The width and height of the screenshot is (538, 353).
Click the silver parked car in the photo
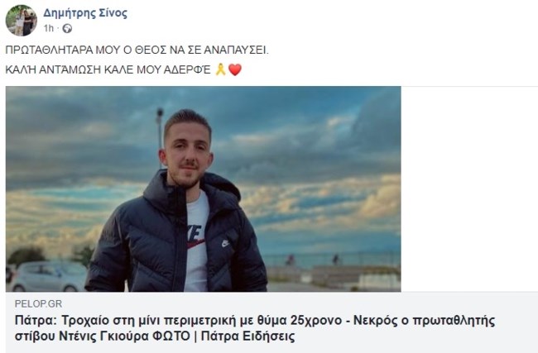[46, 276]
